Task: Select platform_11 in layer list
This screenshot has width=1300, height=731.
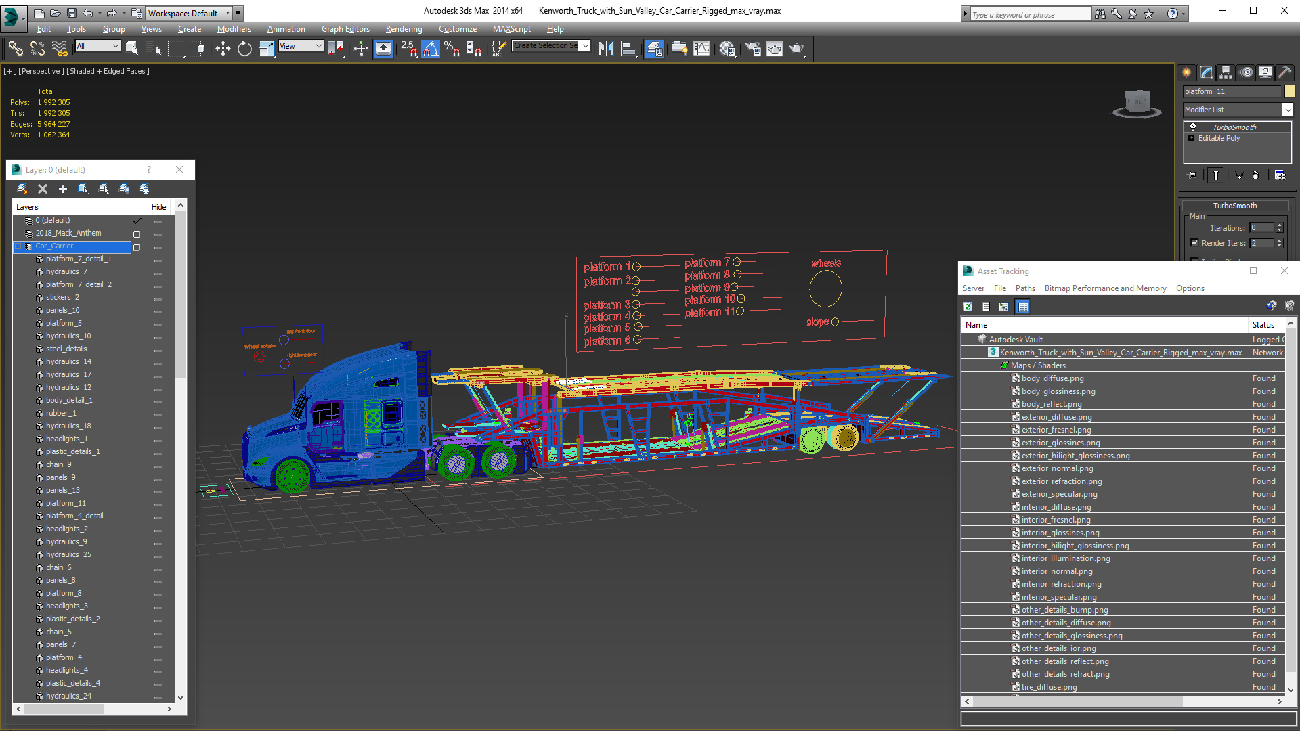Action: point(66,503)
